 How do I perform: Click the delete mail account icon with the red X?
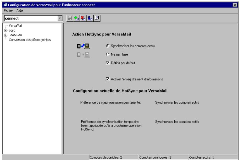pyautogui.click(x=83, y=18)
